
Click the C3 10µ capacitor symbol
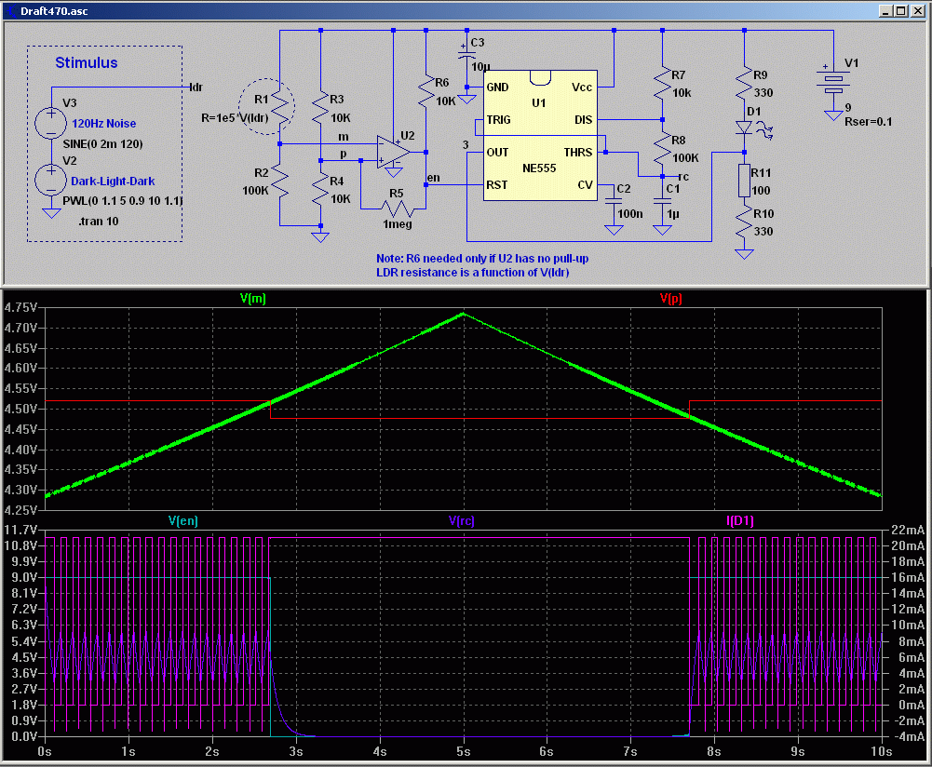[x=466, y=55]
